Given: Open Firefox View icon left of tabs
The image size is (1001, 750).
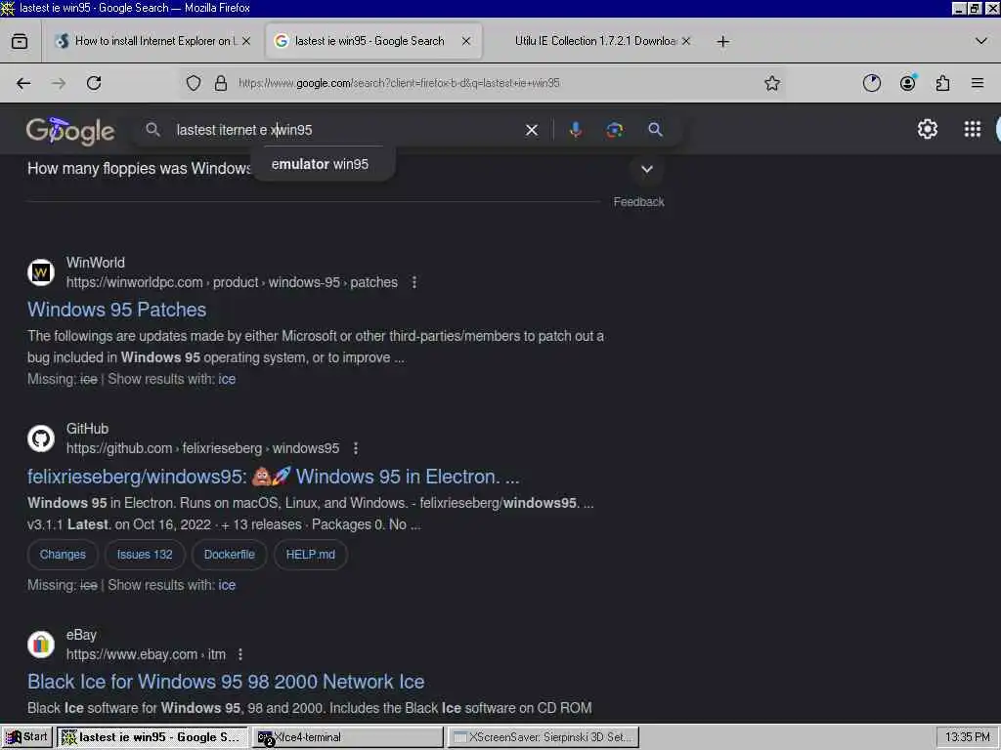Looking at the screenshot, I should click(20, 41).
